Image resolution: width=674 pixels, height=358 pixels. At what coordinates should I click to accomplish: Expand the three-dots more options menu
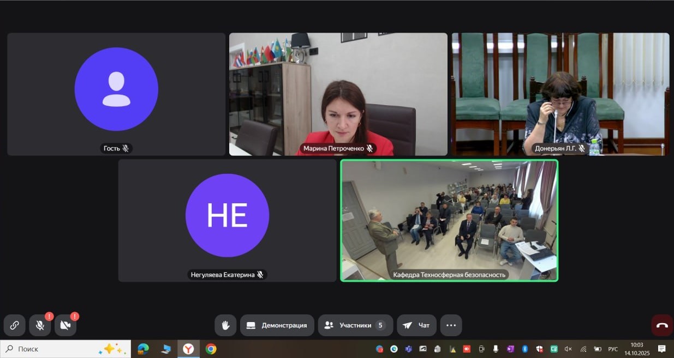point(451,325)
